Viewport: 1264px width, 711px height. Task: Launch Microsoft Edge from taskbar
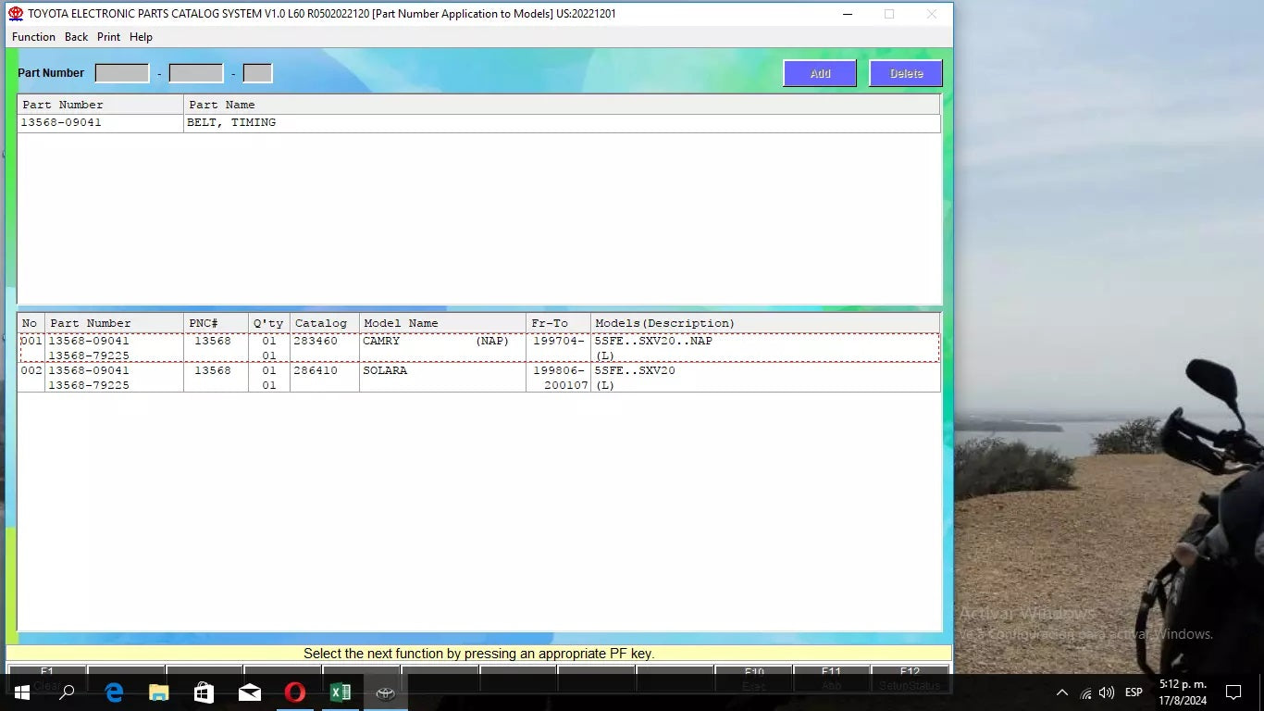[x=114, y=692]
